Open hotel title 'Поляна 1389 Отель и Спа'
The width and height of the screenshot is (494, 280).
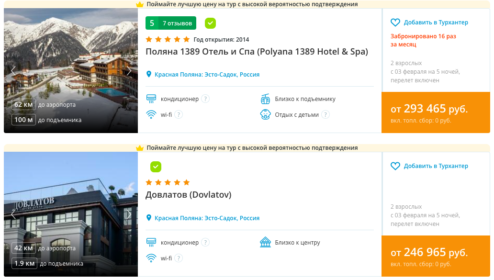click(x=257, y=52)
